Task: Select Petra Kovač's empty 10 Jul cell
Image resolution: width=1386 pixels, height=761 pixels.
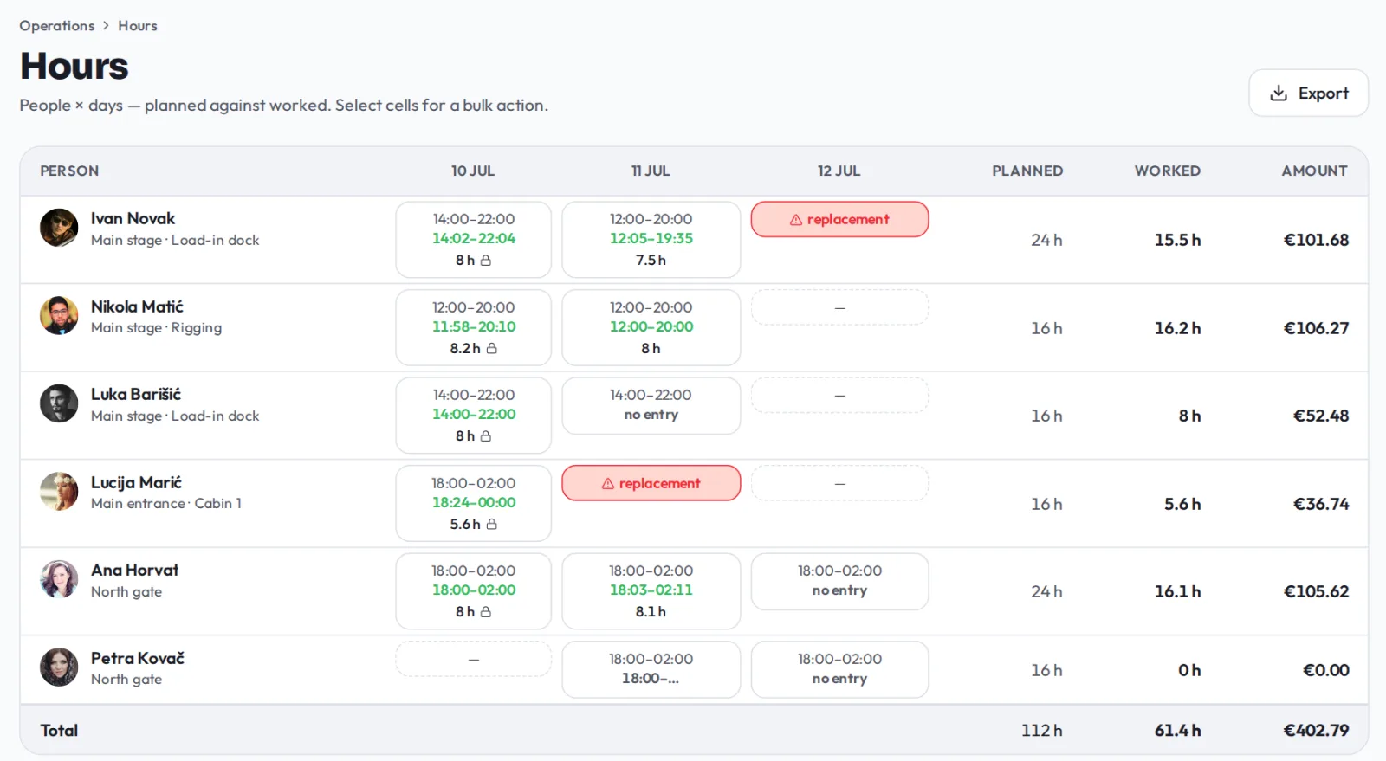Action: coord(474,659)
